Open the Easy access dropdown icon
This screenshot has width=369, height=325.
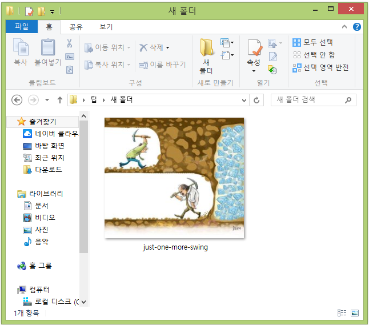click(x=227, y=55)
